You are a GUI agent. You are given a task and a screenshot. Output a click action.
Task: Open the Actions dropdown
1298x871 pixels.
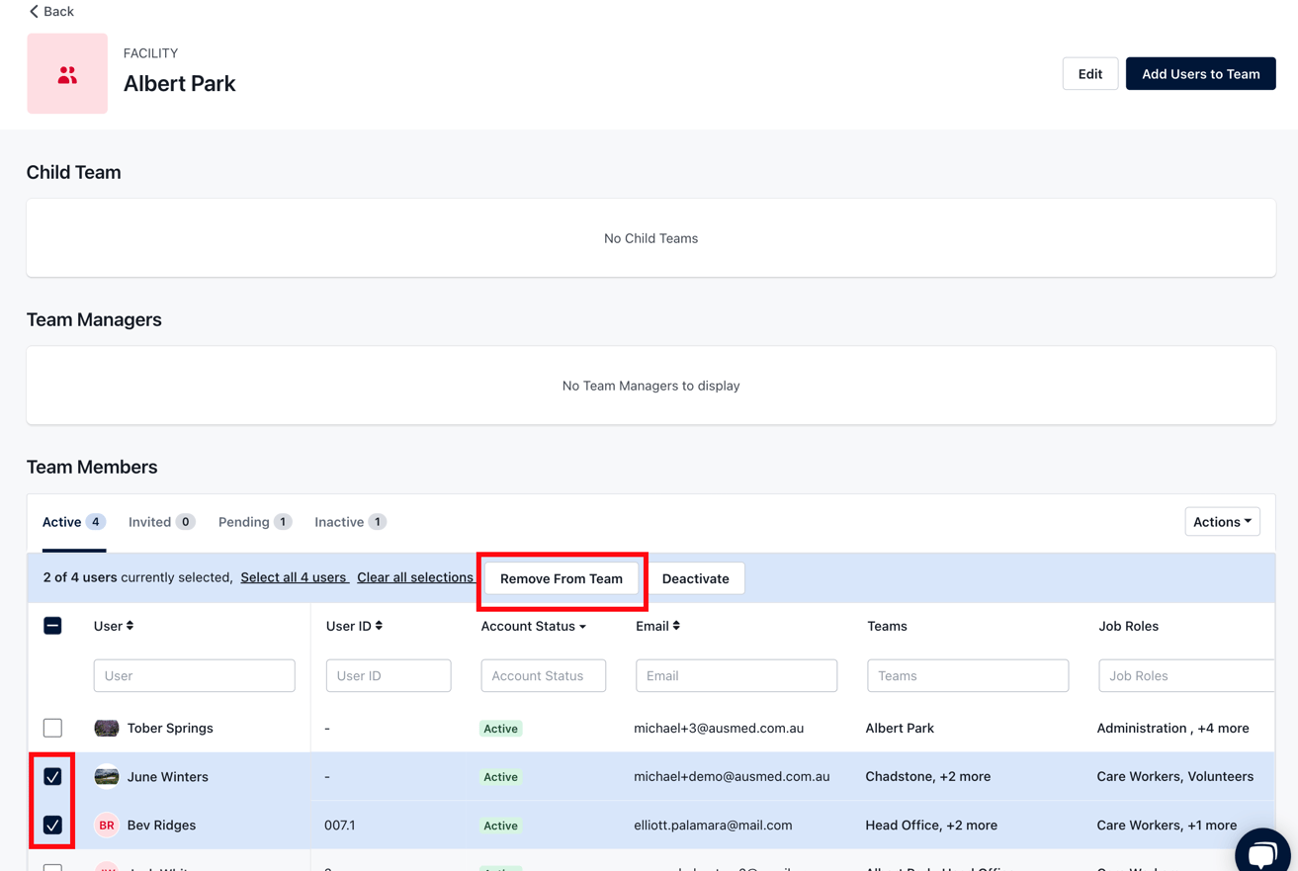pos(1222,522)
